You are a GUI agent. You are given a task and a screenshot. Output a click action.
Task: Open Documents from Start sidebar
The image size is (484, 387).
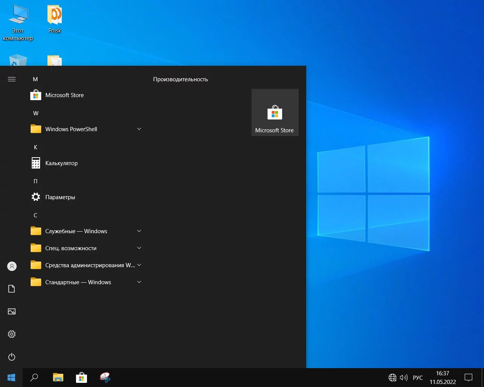point(12,289)
